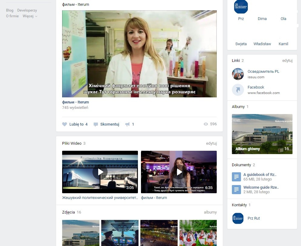301x246 pixels.
Task: Open the 'A guidebook of Rz..' document icon
Action: tap(236, 177)
